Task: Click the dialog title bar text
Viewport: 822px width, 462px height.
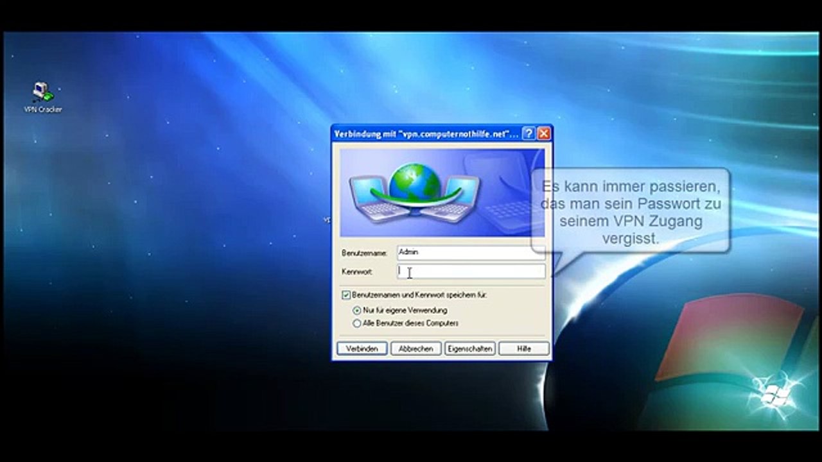Action: [x=426, y=133]
